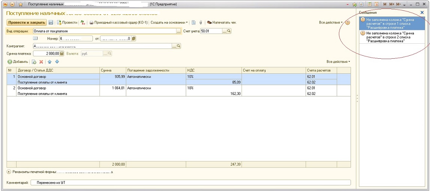Close the Сообщения panel
Image resolution: width=430 pixels, height=191 pixels.
tap(423, 12)
